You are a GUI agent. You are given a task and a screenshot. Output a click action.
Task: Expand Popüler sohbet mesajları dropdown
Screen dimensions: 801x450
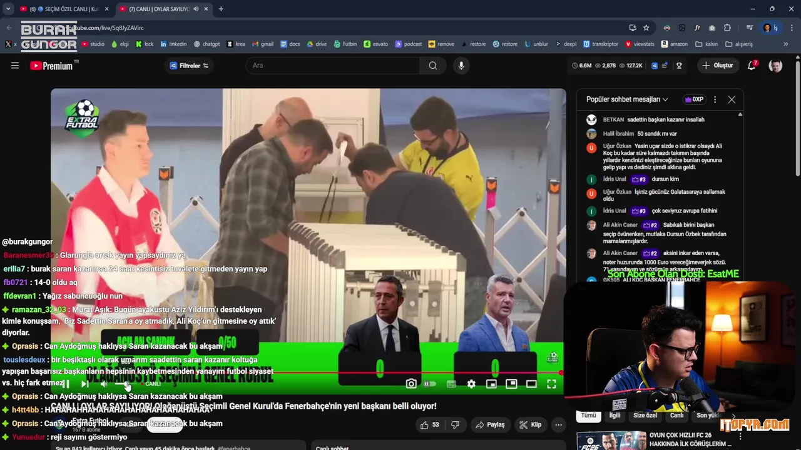click(627, 99)
